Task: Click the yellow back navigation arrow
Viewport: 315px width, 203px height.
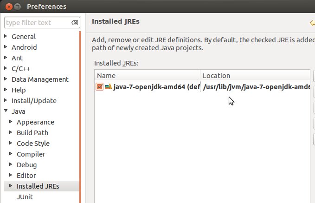Action: tap(312, 23)
